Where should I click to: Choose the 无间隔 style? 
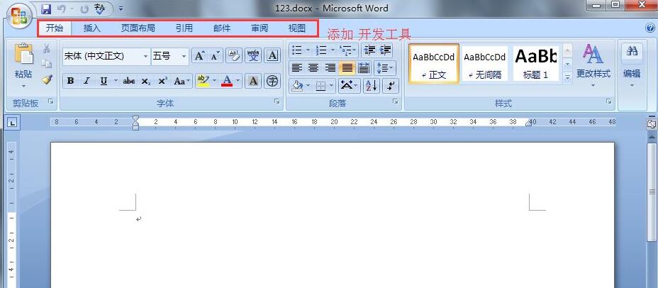(485, 64)
